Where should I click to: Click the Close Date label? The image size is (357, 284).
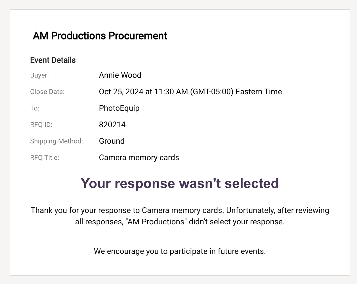(47, 92)
